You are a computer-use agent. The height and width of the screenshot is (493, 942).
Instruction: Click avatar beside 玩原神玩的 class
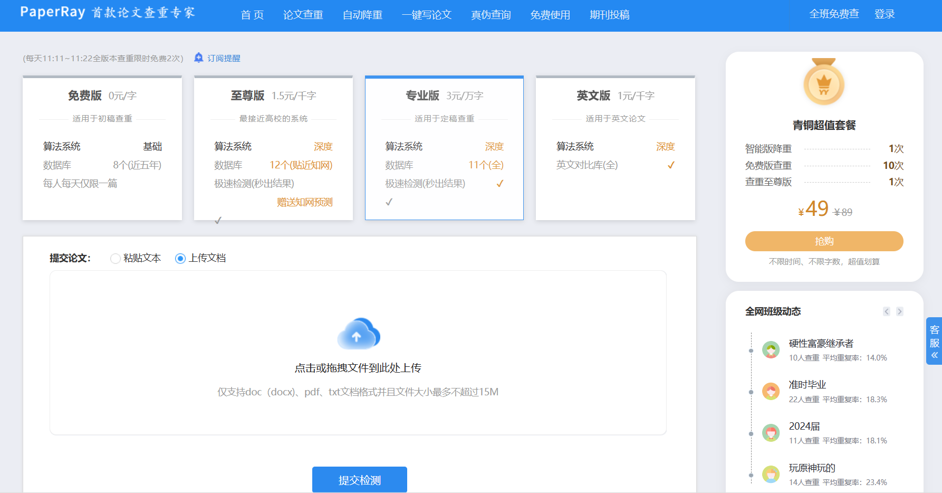click(771, 474)
